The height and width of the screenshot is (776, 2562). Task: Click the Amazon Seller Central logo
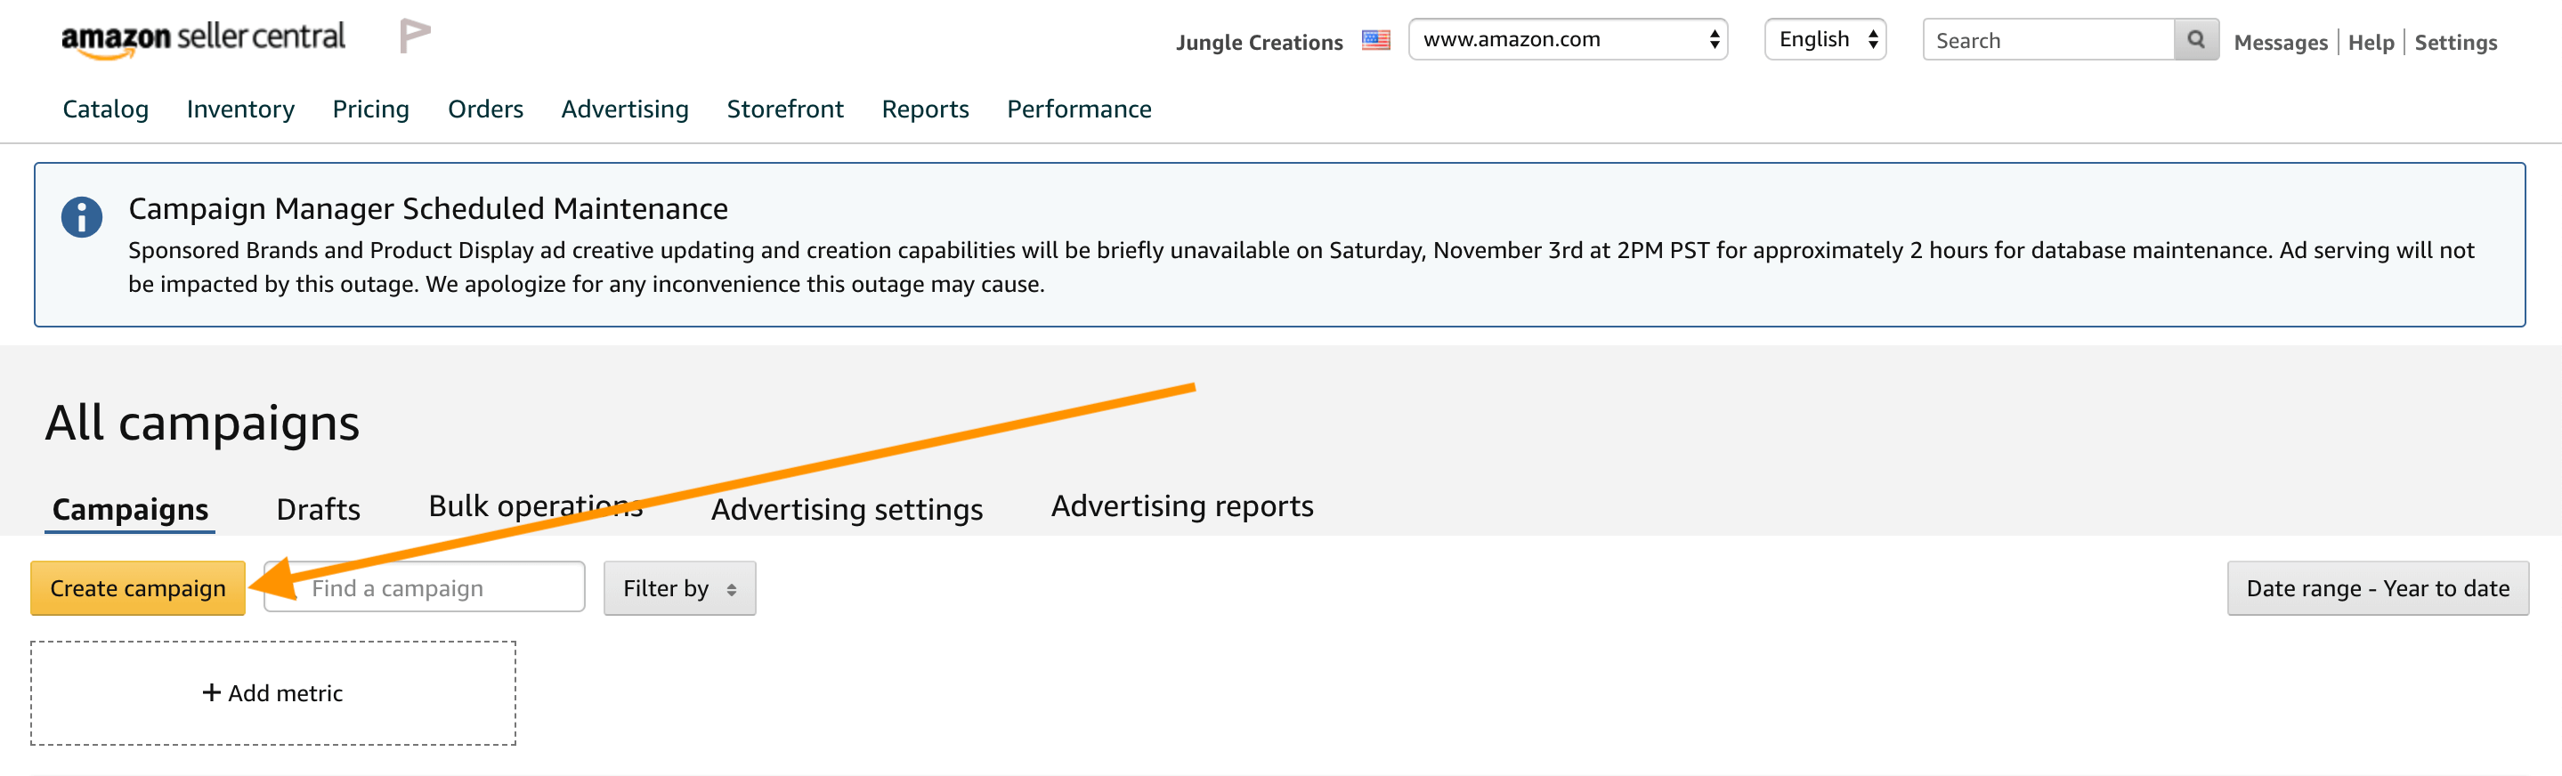tap(203, 39)
